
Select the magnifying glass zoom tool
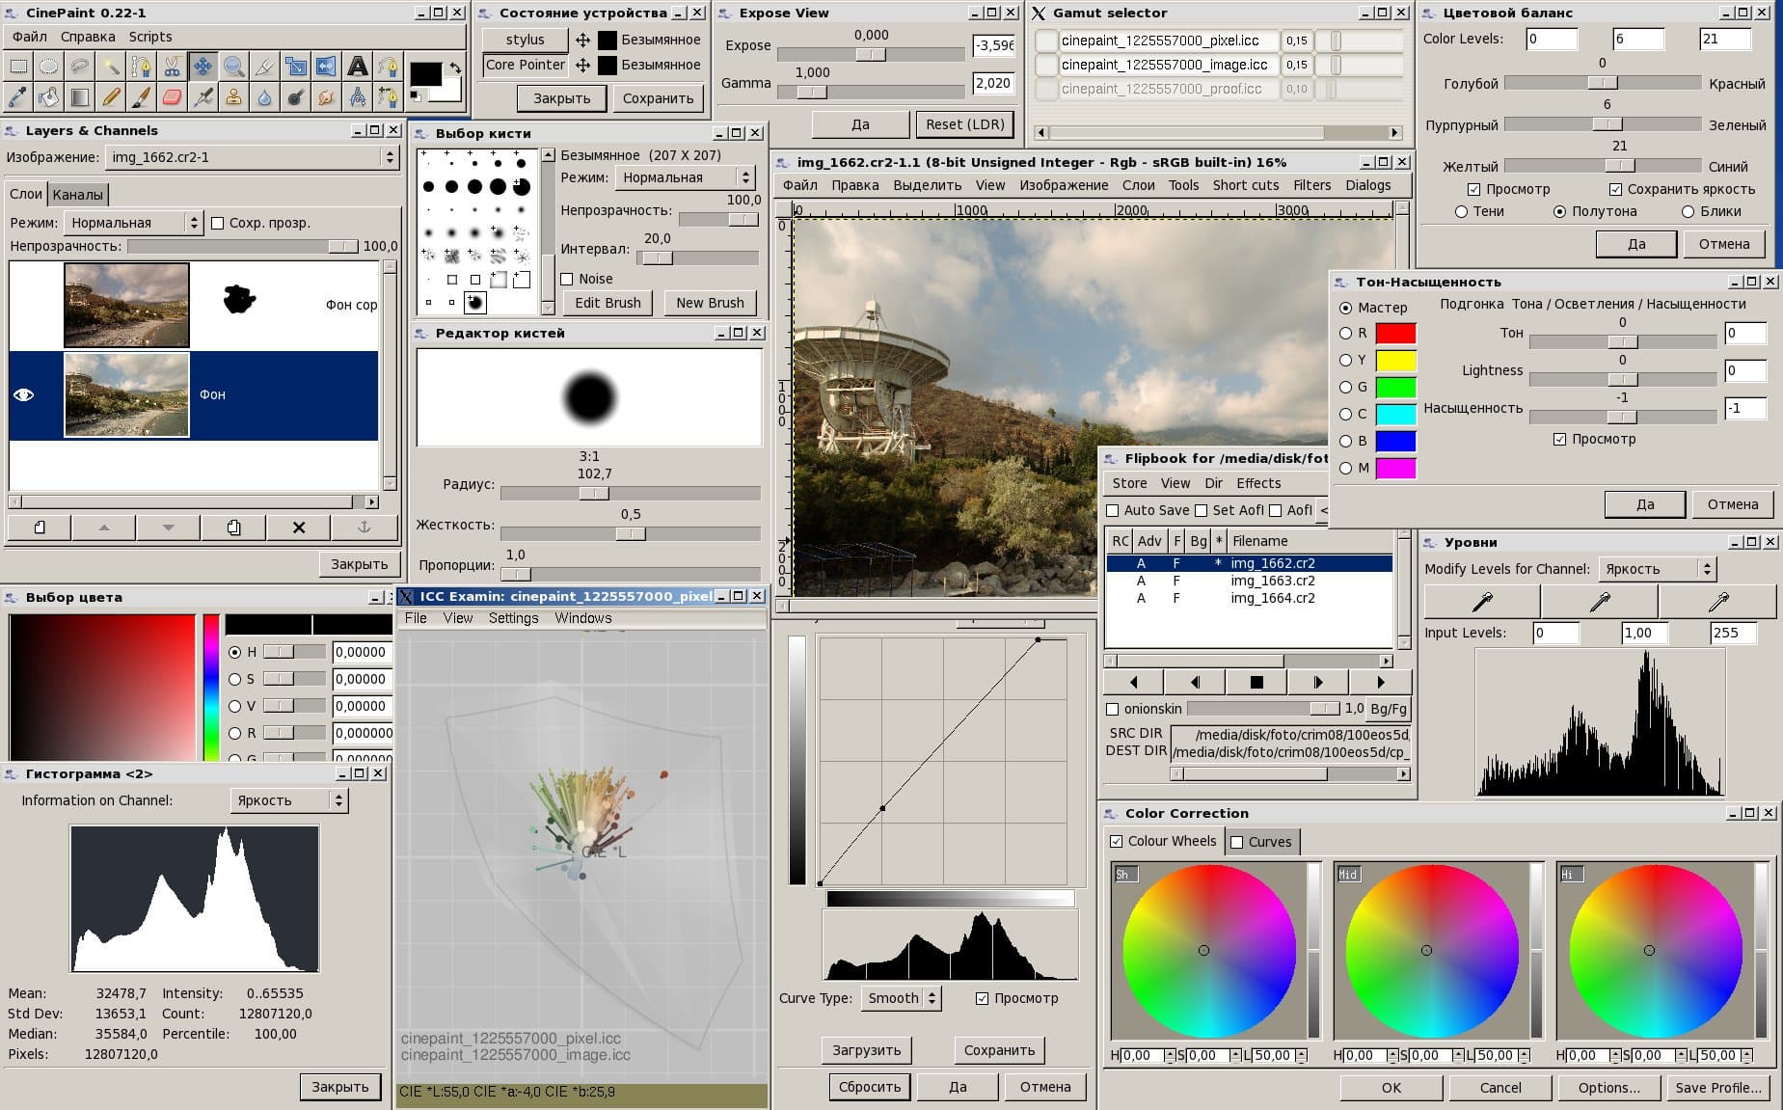pos(234,67)
